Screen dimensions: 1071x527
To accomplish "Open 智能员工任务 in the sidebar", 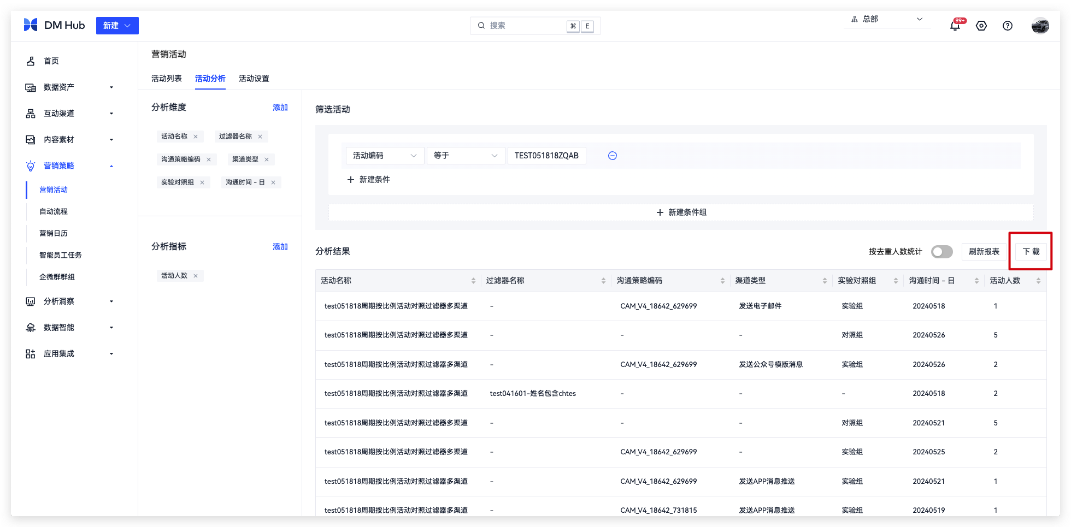I will (x=61, y=255).
